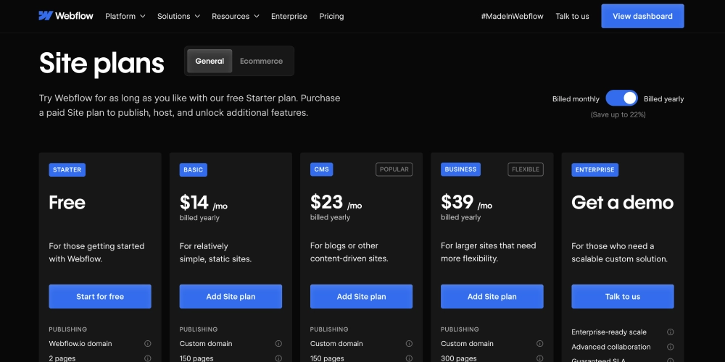Expand the Solutions menu

click(178, 16)
